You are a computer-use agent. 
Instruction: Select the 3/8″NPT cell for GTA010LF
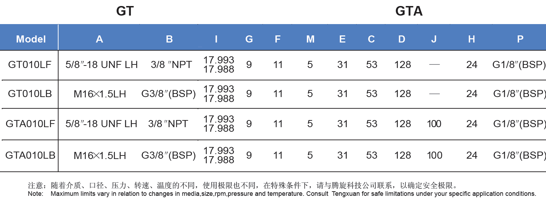pos(168,124)
